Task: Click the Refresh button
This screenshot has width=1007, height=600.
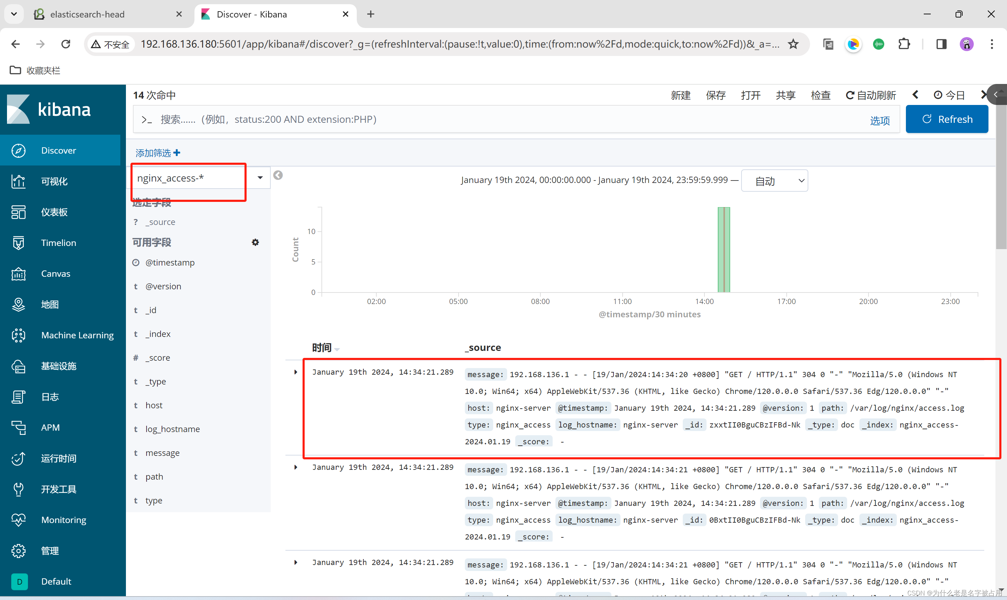Action: [x=946, y=119]
